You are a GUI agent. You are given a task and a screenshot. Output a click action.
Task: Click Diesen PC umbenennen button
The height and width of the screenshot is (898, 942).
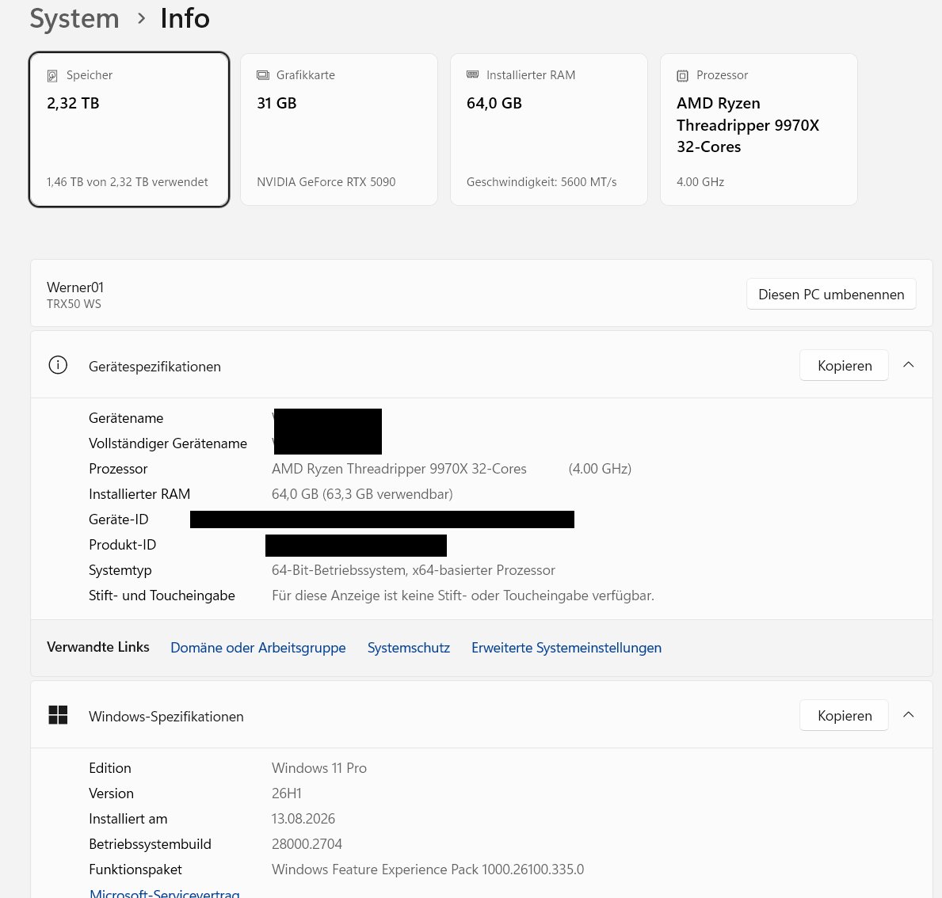click(x=831, y=295)
